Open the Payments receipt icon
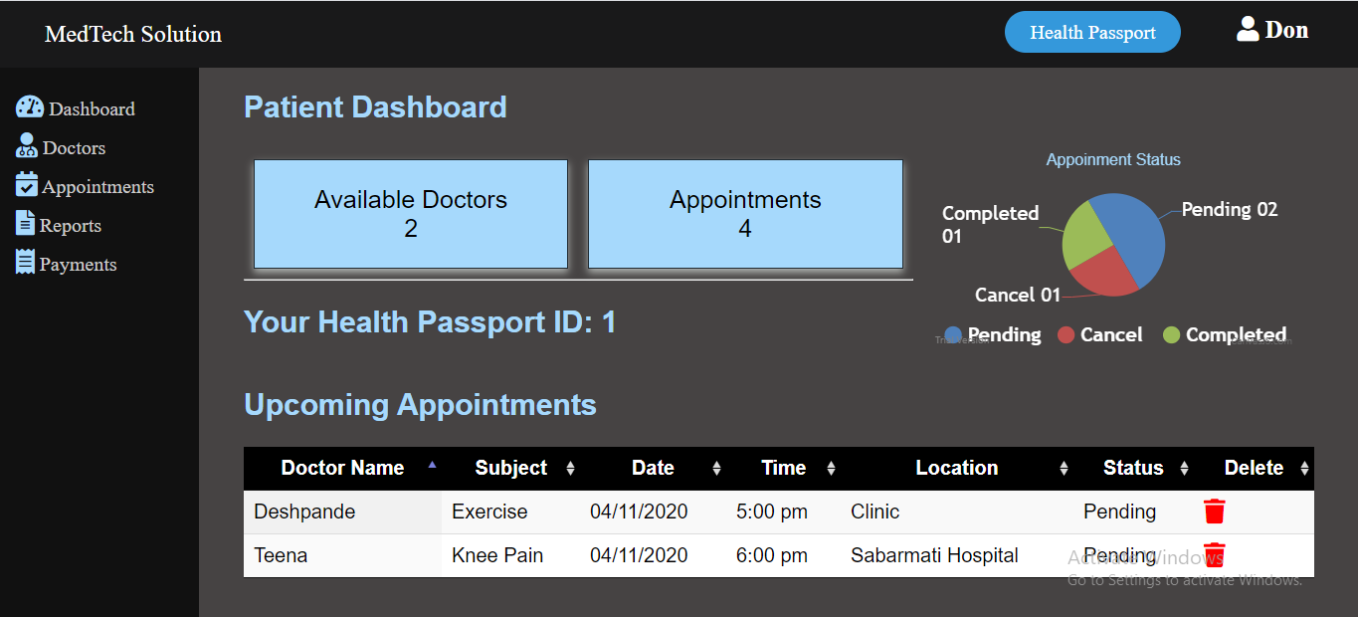This screenshot has width=1358, height=617. (25, 263)
